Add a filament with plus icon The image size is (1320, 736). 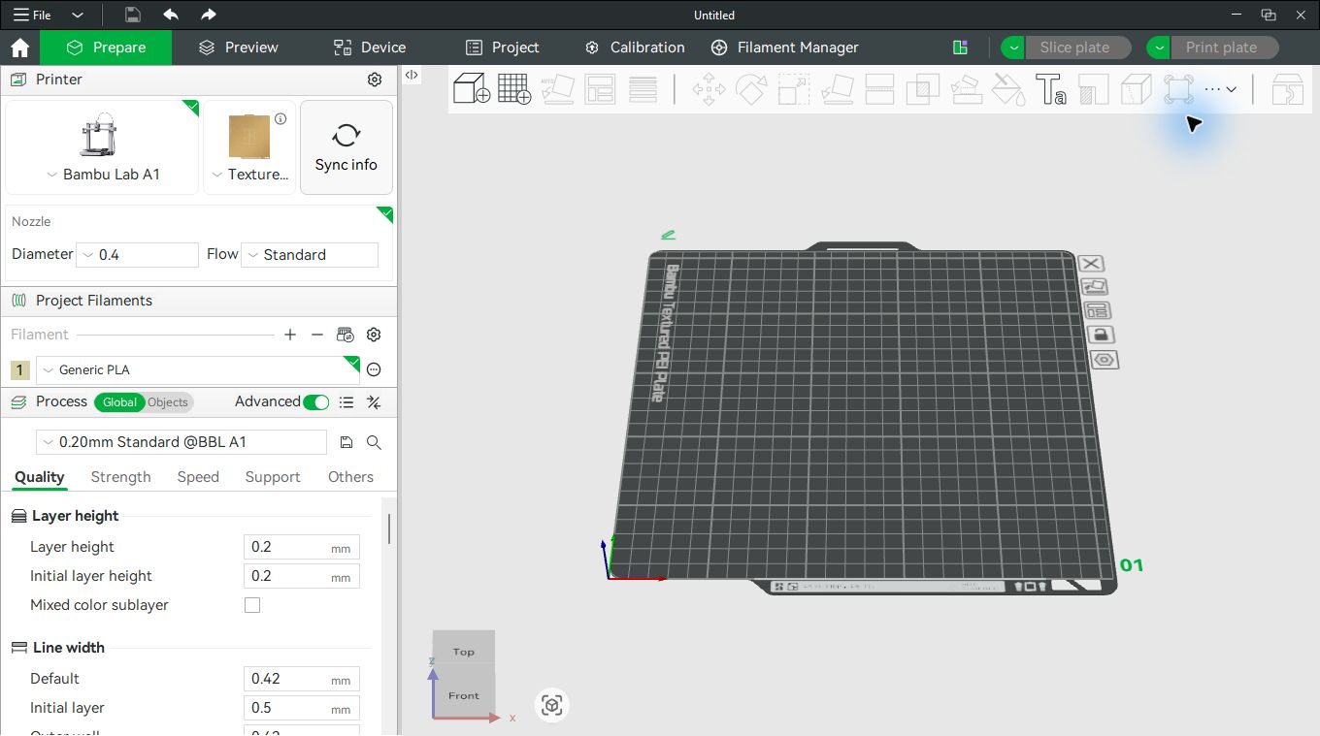point(290,335)
